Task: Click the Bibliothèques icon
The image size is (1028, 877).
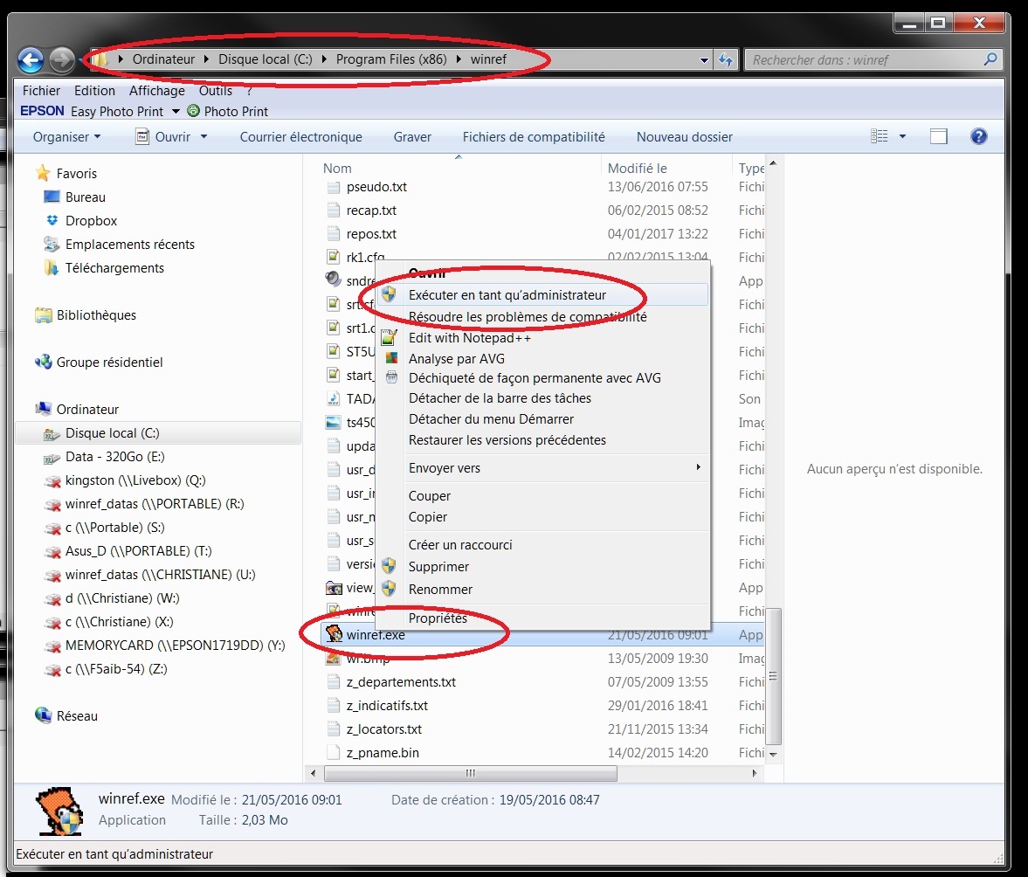Action: (x=44, y=314)
